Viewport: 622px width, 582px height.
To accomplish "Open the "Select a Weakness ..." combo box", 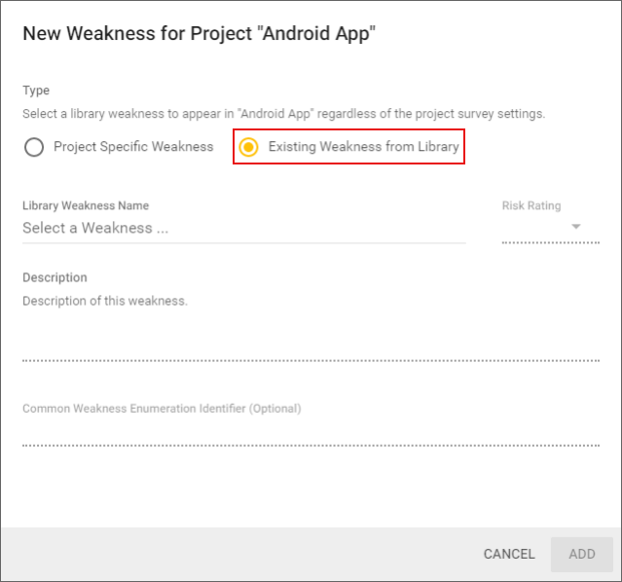I will 243,228.
